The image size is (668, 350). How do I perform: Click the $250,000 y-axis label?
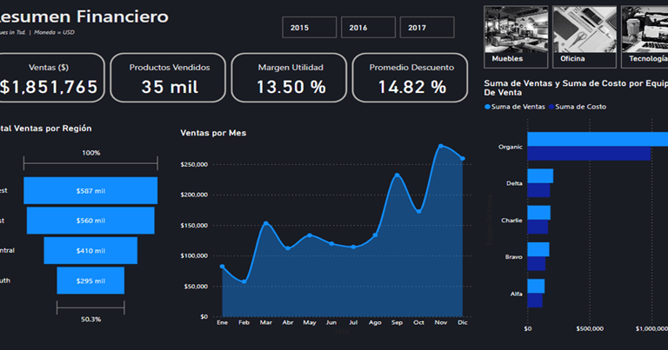click(194, 165)
